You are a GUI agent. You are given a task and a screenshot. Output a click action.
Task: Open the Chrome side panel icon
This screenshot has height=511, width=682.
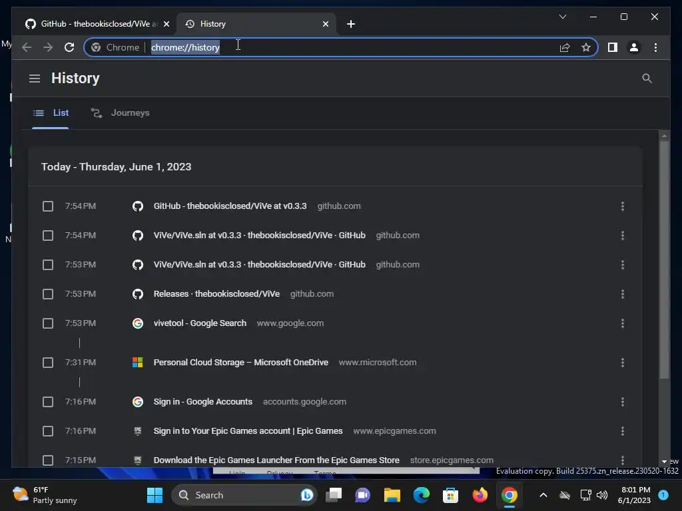(x=613, y=47)
